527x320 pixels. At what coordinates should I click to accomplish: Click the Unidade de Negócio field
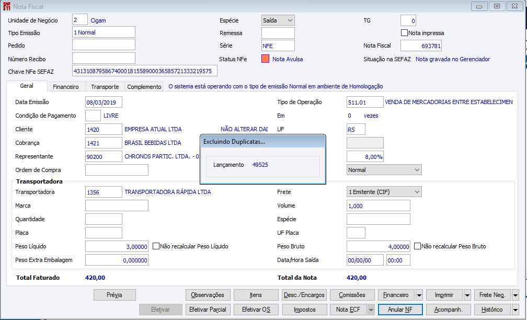[79, 20]
